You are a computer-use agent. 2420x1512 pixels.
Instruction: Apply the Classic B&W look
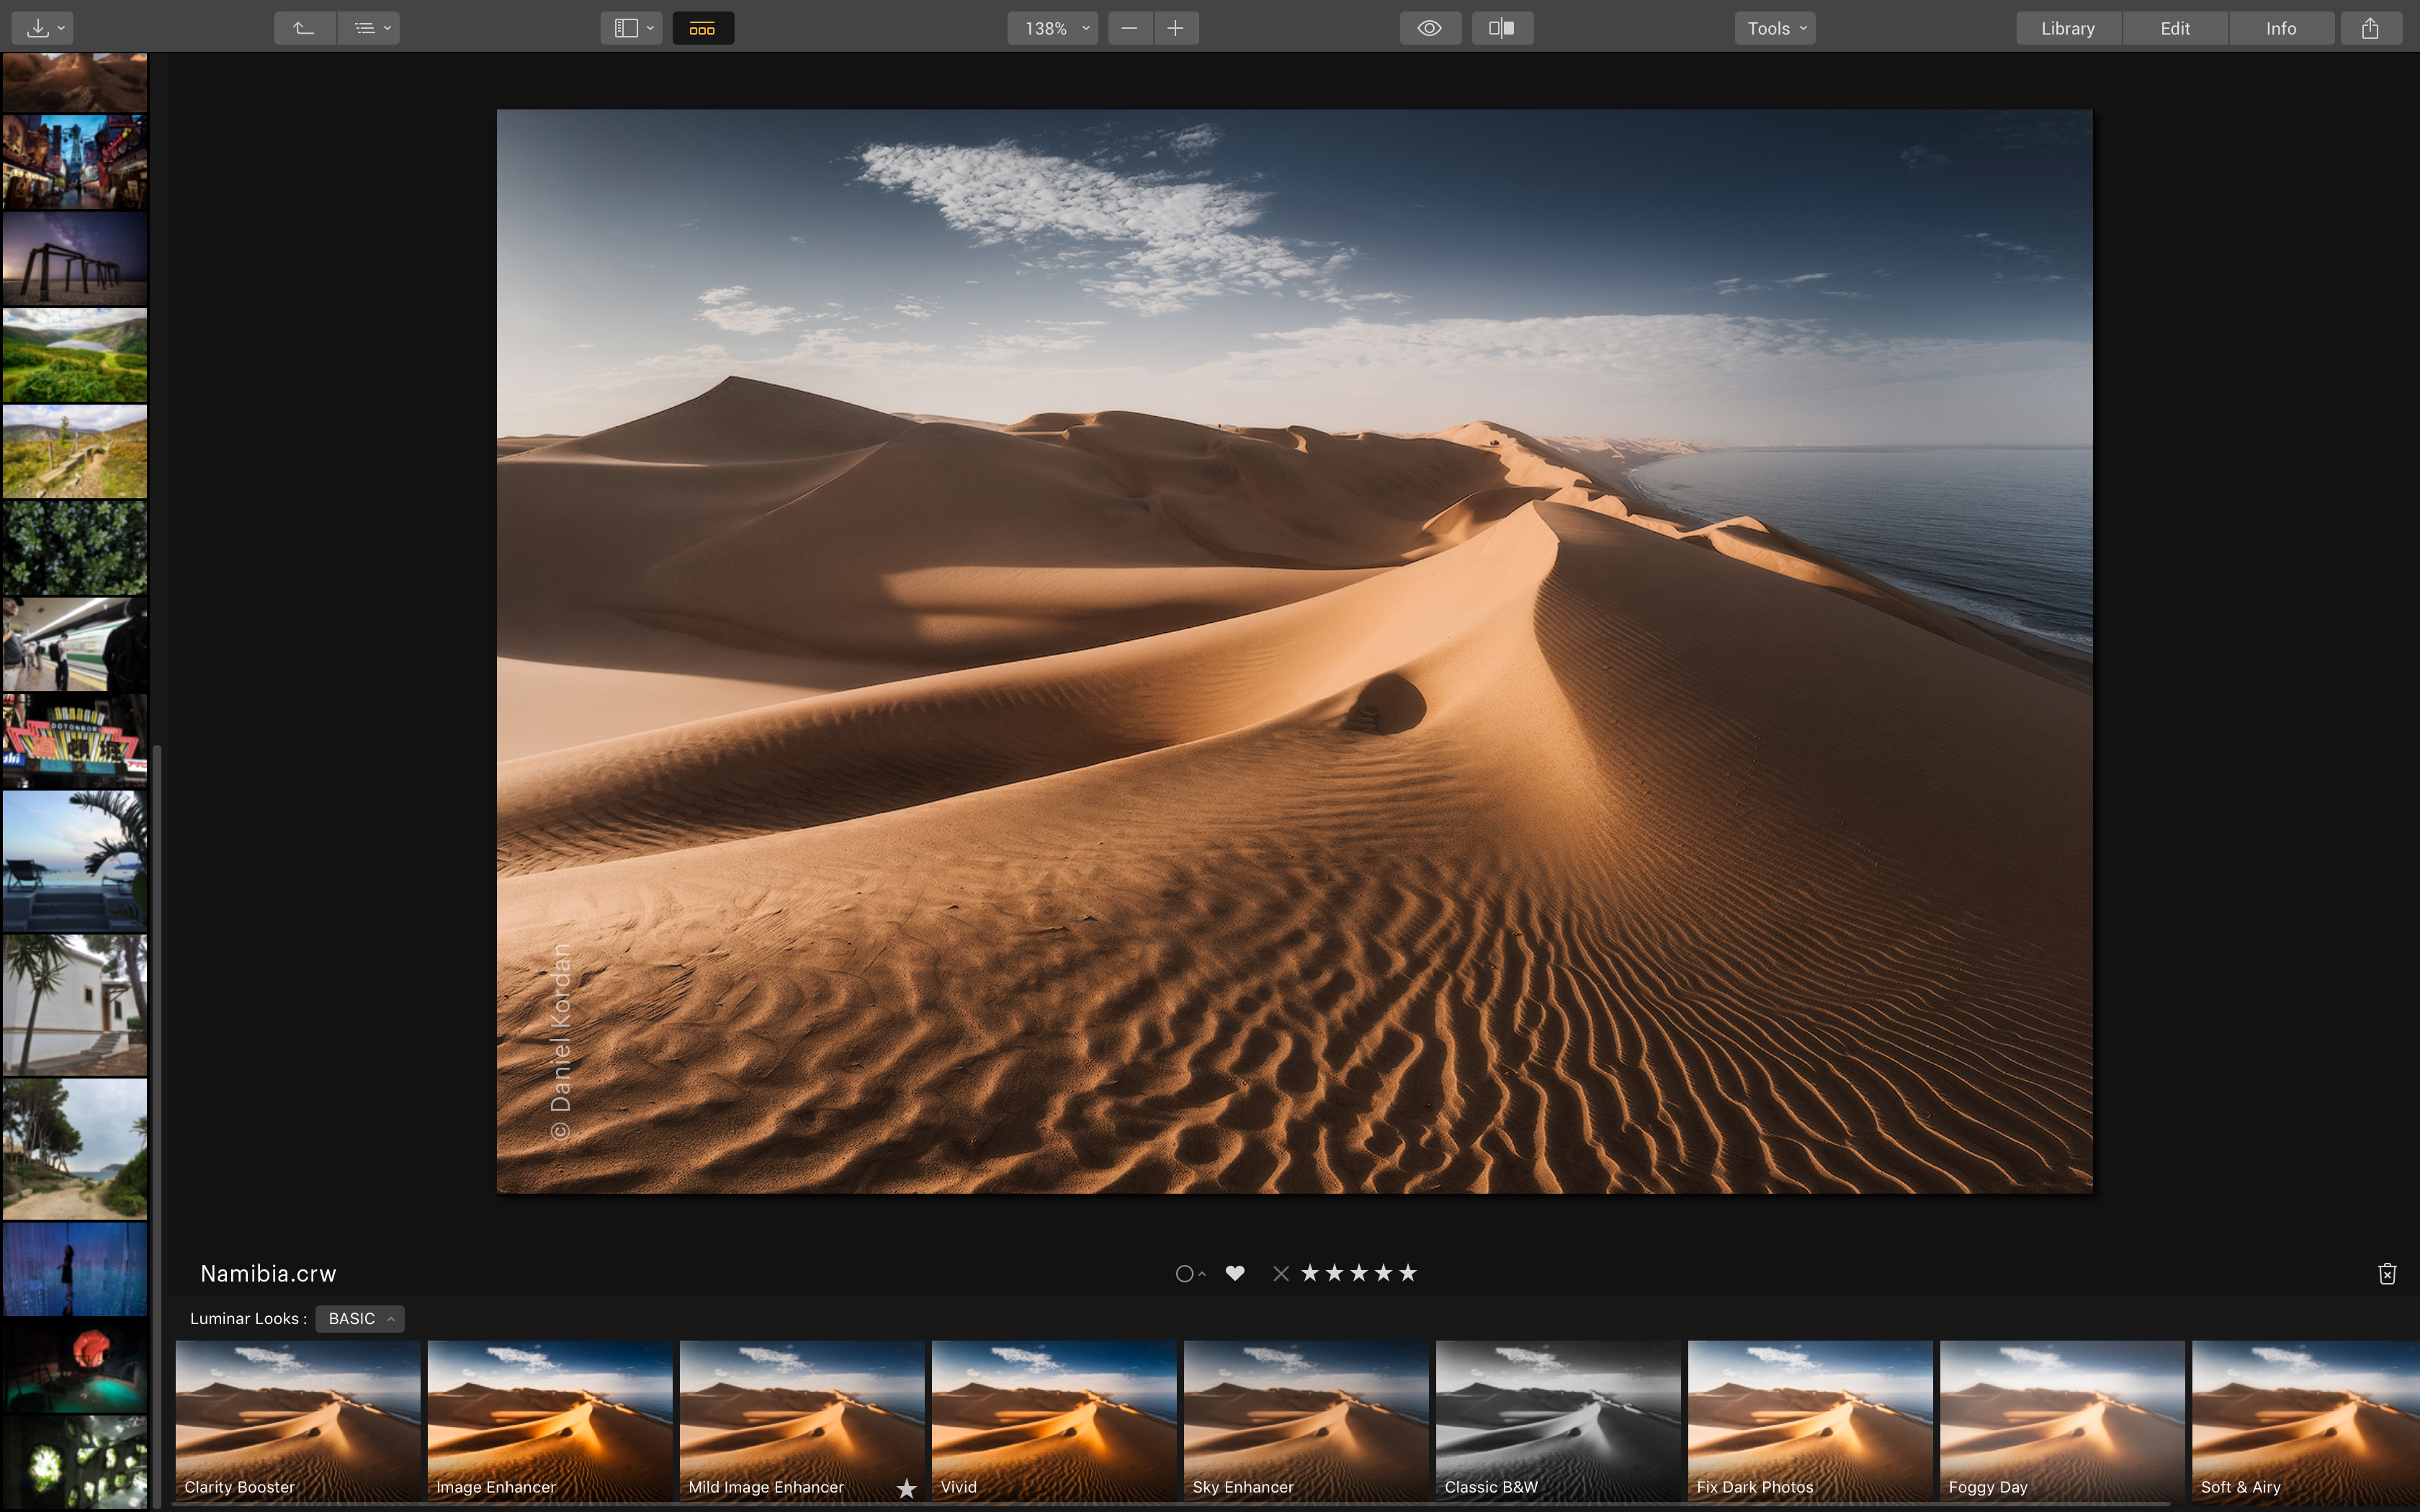point(1558,1420)
